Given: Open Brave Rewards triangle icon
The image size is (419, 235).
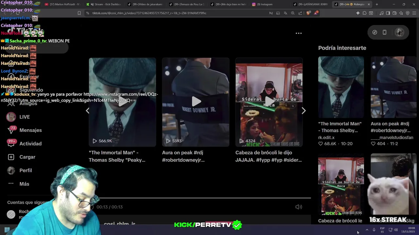Looking at the screenshot, I should coord(316,13).
